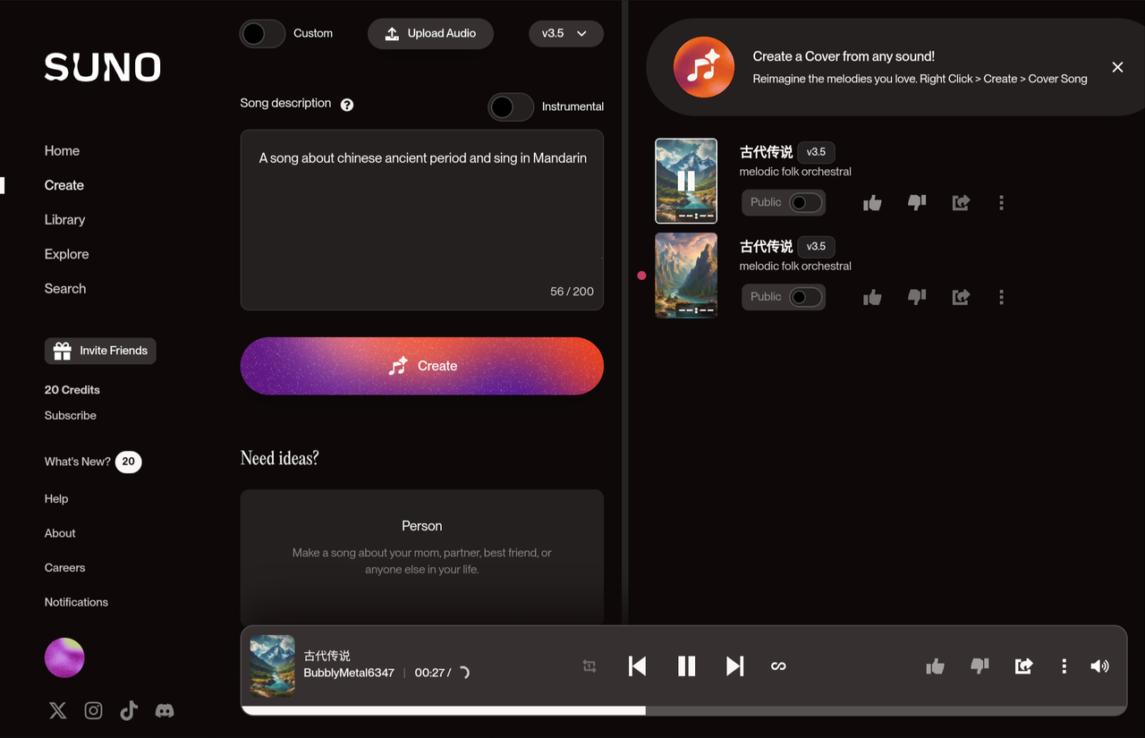The height and width of the screenshot is (738, 1145).
Task: Toggle Public for the second 古代传说 song
Action: [x=805, y=297]
